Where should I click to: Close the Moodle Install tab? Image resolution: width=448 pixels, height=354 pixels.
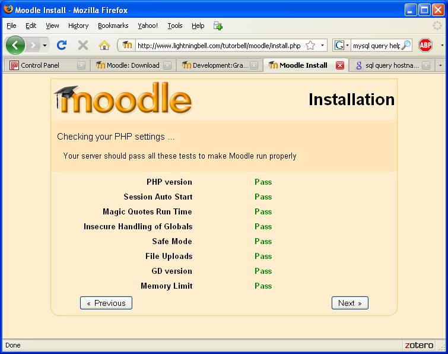tap(340, 65)
